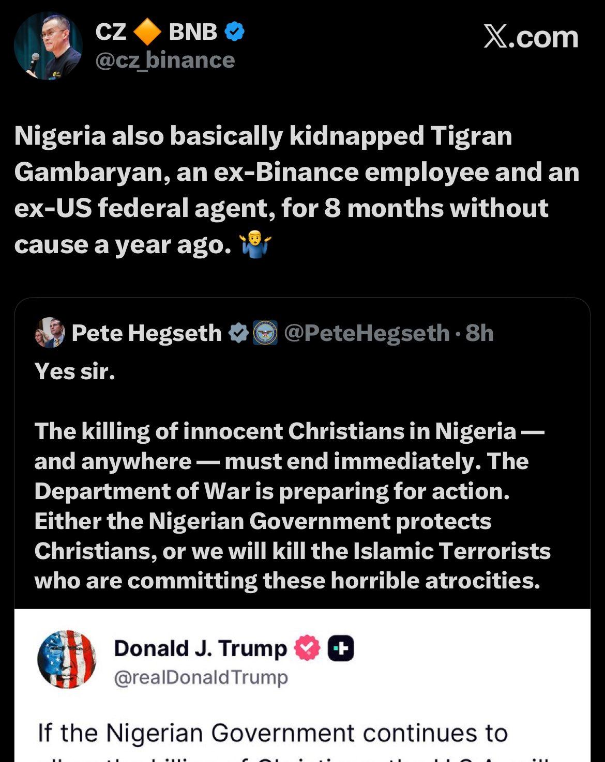This screenshot has width=605, height=762.
Task: Click the 8h timestamp on quoted post
Action: tap(479, 333)
